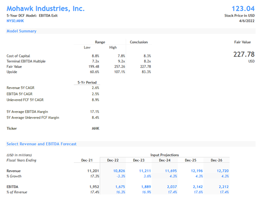Click Dec-21 EBITDA 1,952

click(94, 187)
